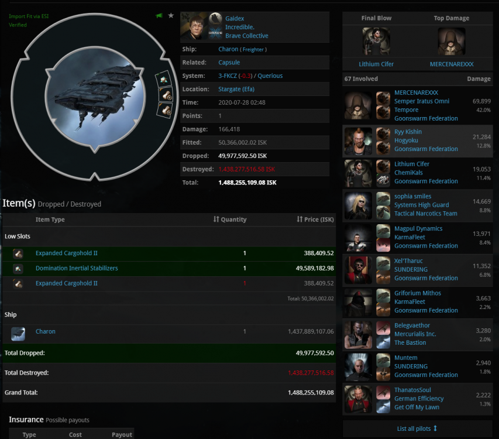The height and width of the screenshot is (439, 499).
Task: Click Ryy Kishin's ship type icon
Action: (383, 134)
